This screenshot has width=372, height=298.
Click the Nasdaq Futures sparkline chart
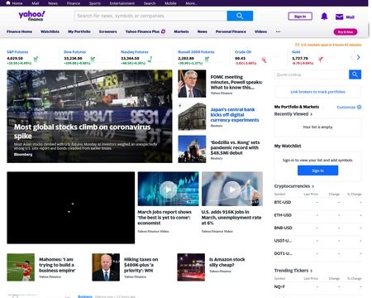pos(150,59)
